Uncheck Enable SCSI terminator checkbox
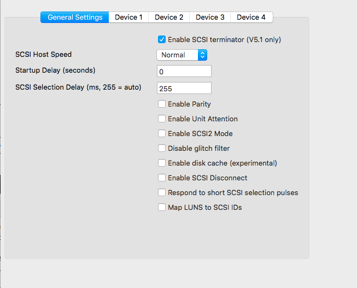 162,39
